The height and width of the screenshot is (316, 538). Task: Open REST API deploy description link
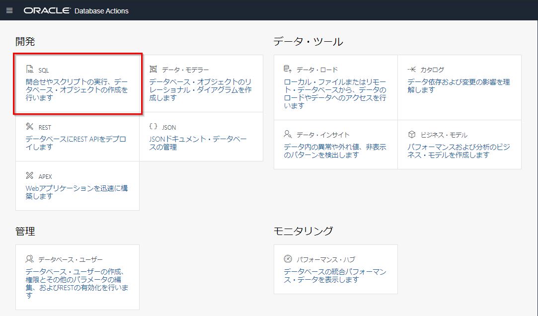[x=76, y=143]
